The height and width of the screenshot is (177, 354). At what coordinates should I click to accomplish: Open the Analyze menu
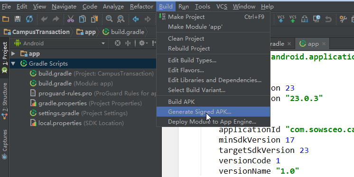(113, 7)
